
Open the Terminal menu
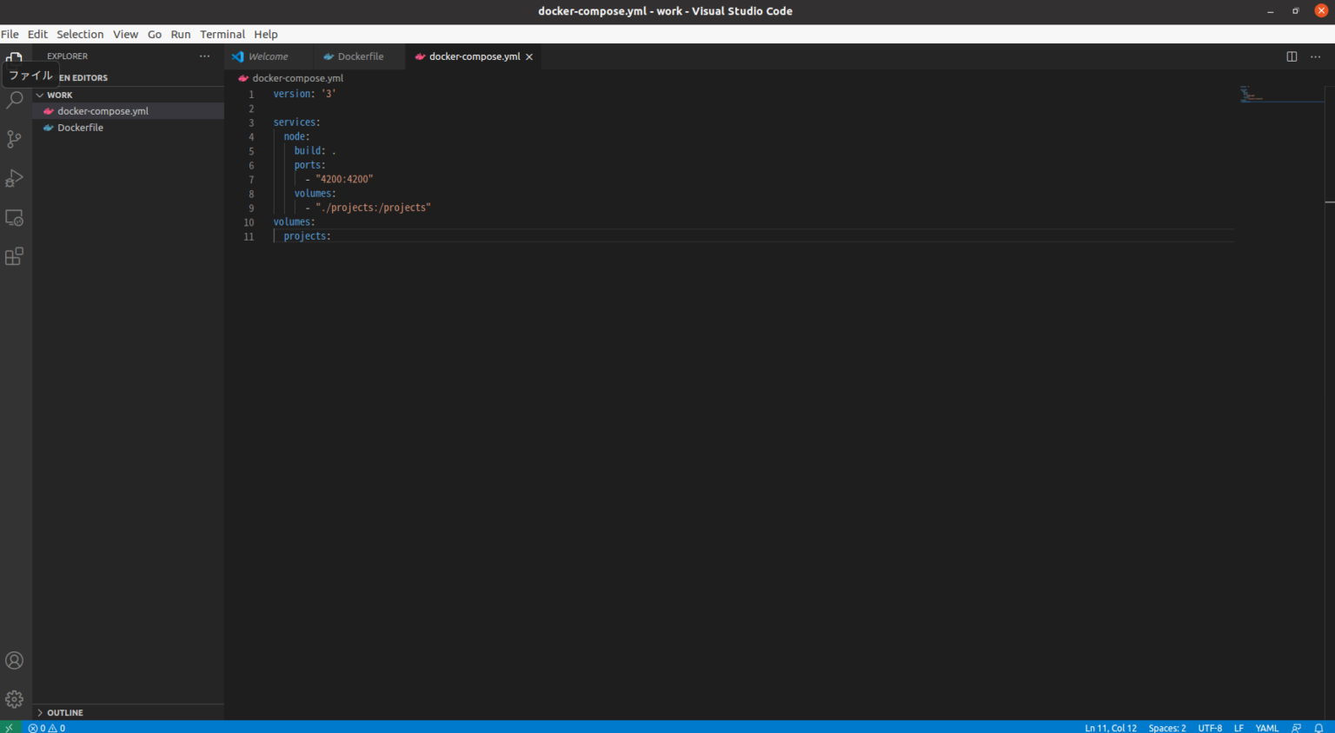point(222,34)
